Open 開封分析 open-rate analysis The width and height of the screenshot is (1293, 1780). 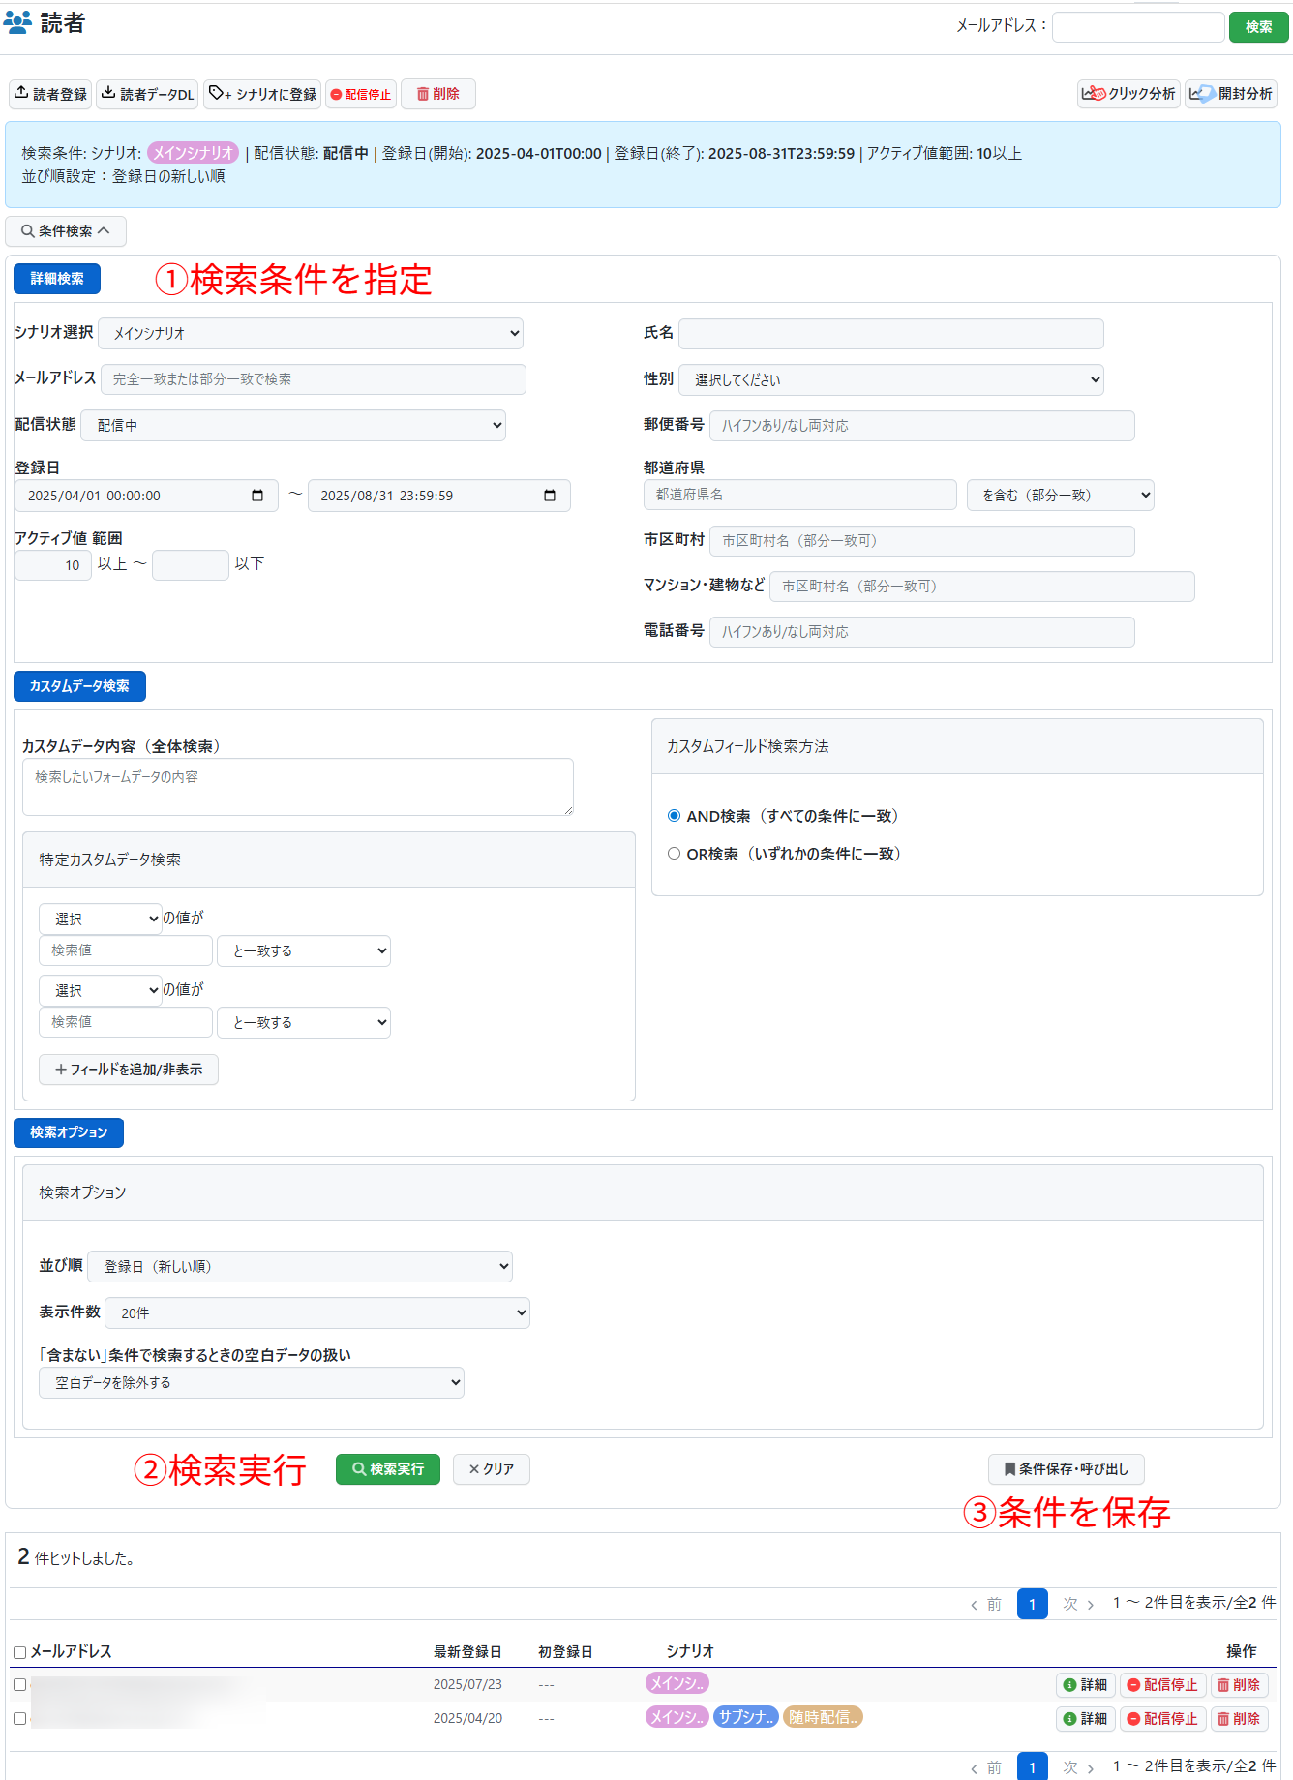(1231, 94)
